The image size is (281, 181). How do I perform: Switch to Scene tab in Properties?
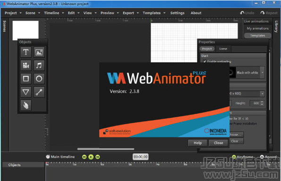point(223,49)
